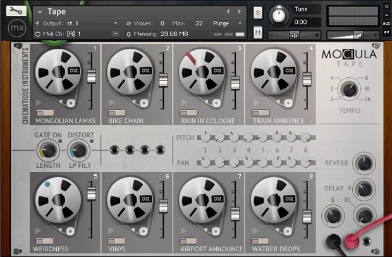Click the Tempo selector knob
This screenshot has height=257, width=392.
[349, 89]
